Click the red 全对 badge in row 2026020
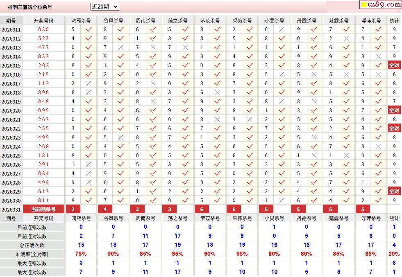Viewport: 402px width, 277px height. click(394, 110)
